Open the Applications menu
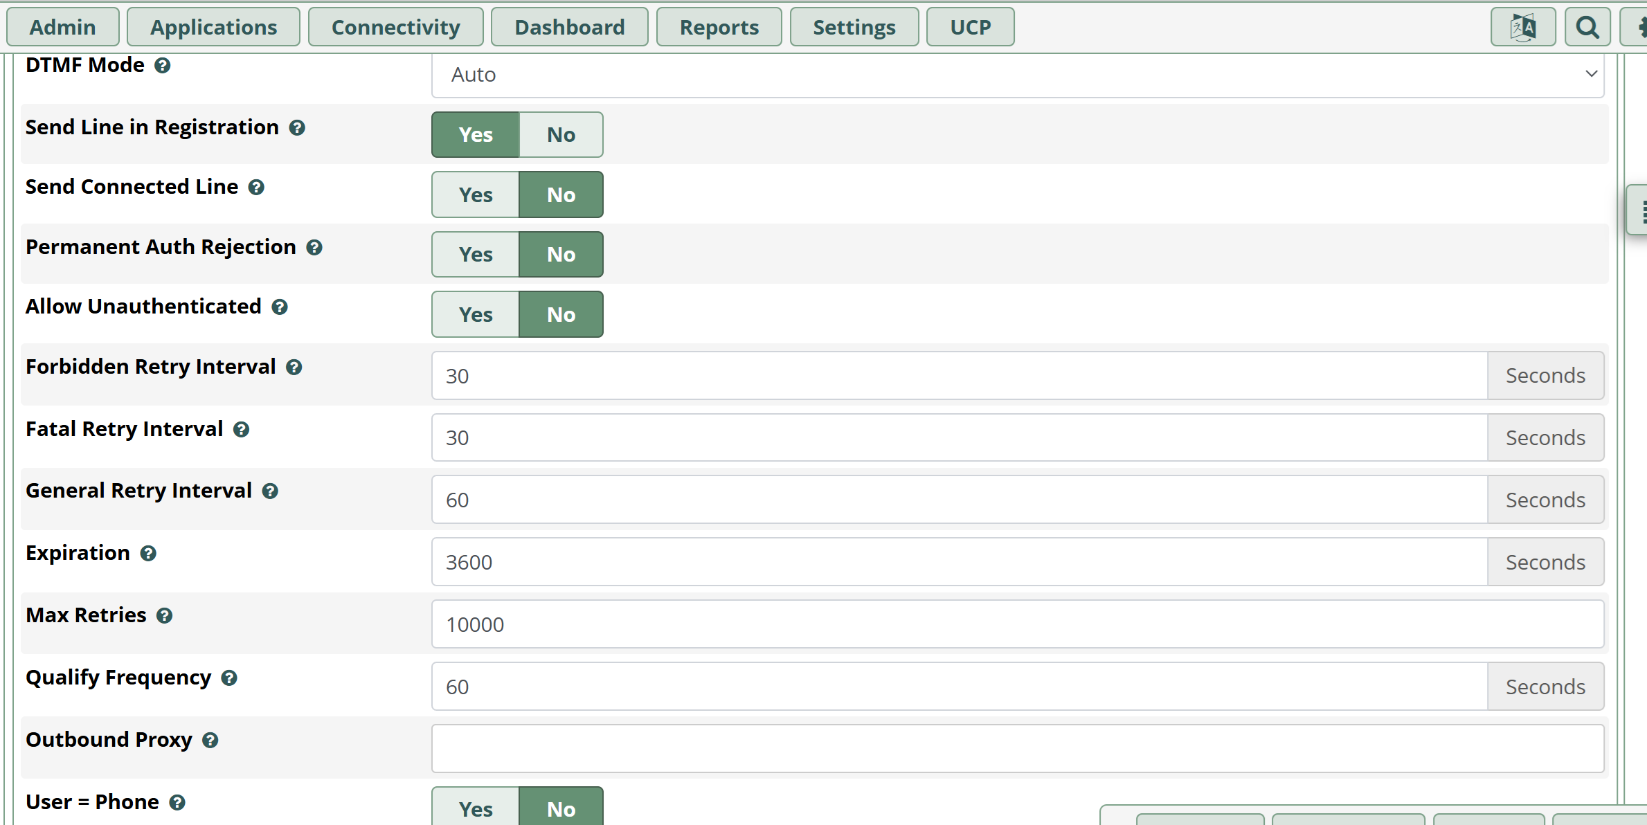 (x=213, y=28)
